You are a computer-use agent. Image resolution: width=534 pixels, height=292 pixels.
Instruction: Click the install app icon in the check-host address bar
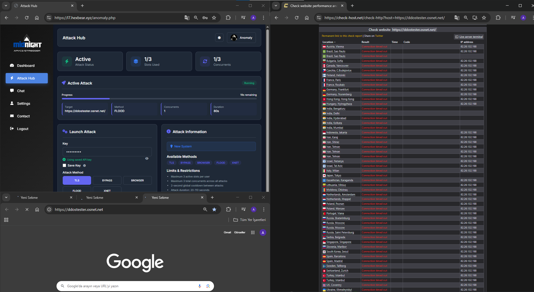coord(475,18)
